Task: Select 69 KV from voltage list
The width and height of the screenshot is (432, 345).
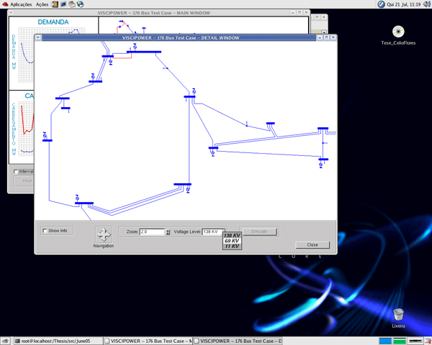Action: tap(232, 241)
